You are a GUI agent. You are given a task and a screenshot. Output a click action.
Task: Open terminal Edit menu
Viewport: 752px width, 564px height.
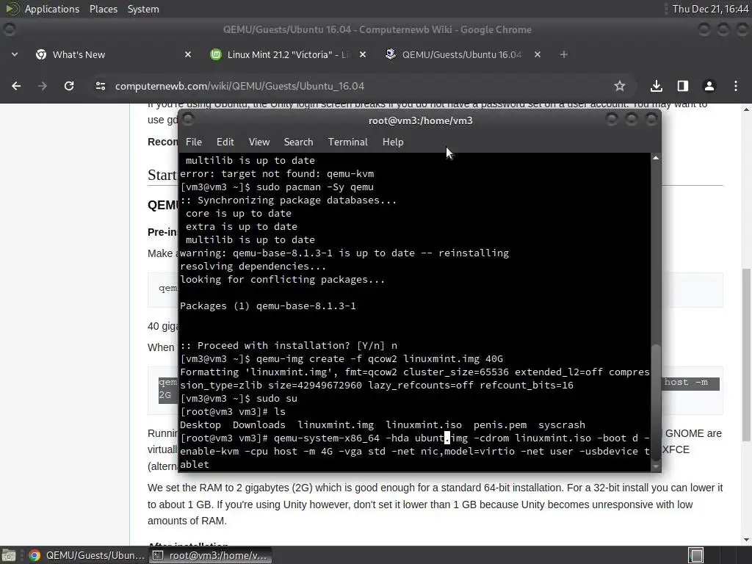[x=225, y=142]
